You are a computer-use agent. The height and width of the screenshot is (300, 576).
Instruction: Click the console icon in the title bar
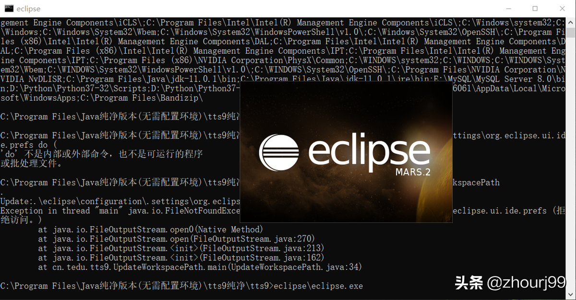point(8,9)
